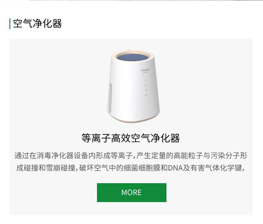Viewport: 263px width, 224px height.
Task: Click the text 产生定量的高能粒子
Action: (x=169, y=156)
